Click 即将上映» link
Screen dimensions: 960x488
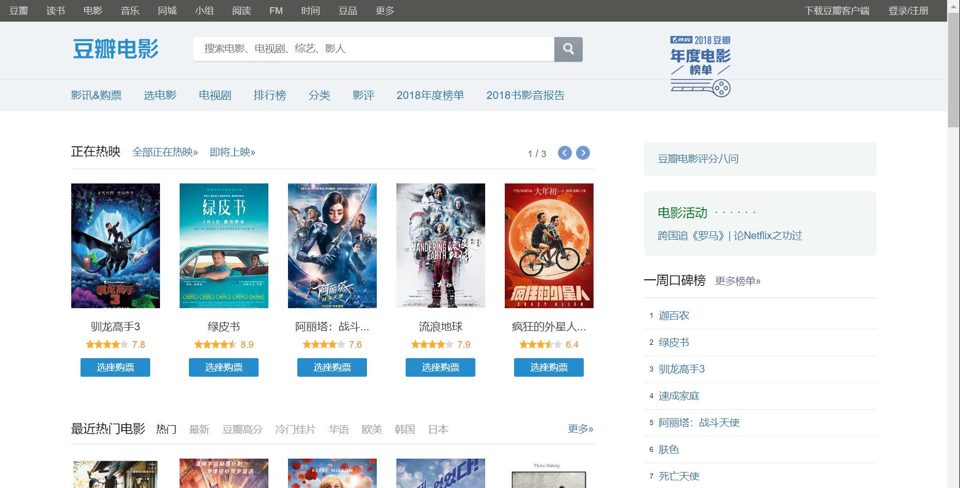coord(232,152)
